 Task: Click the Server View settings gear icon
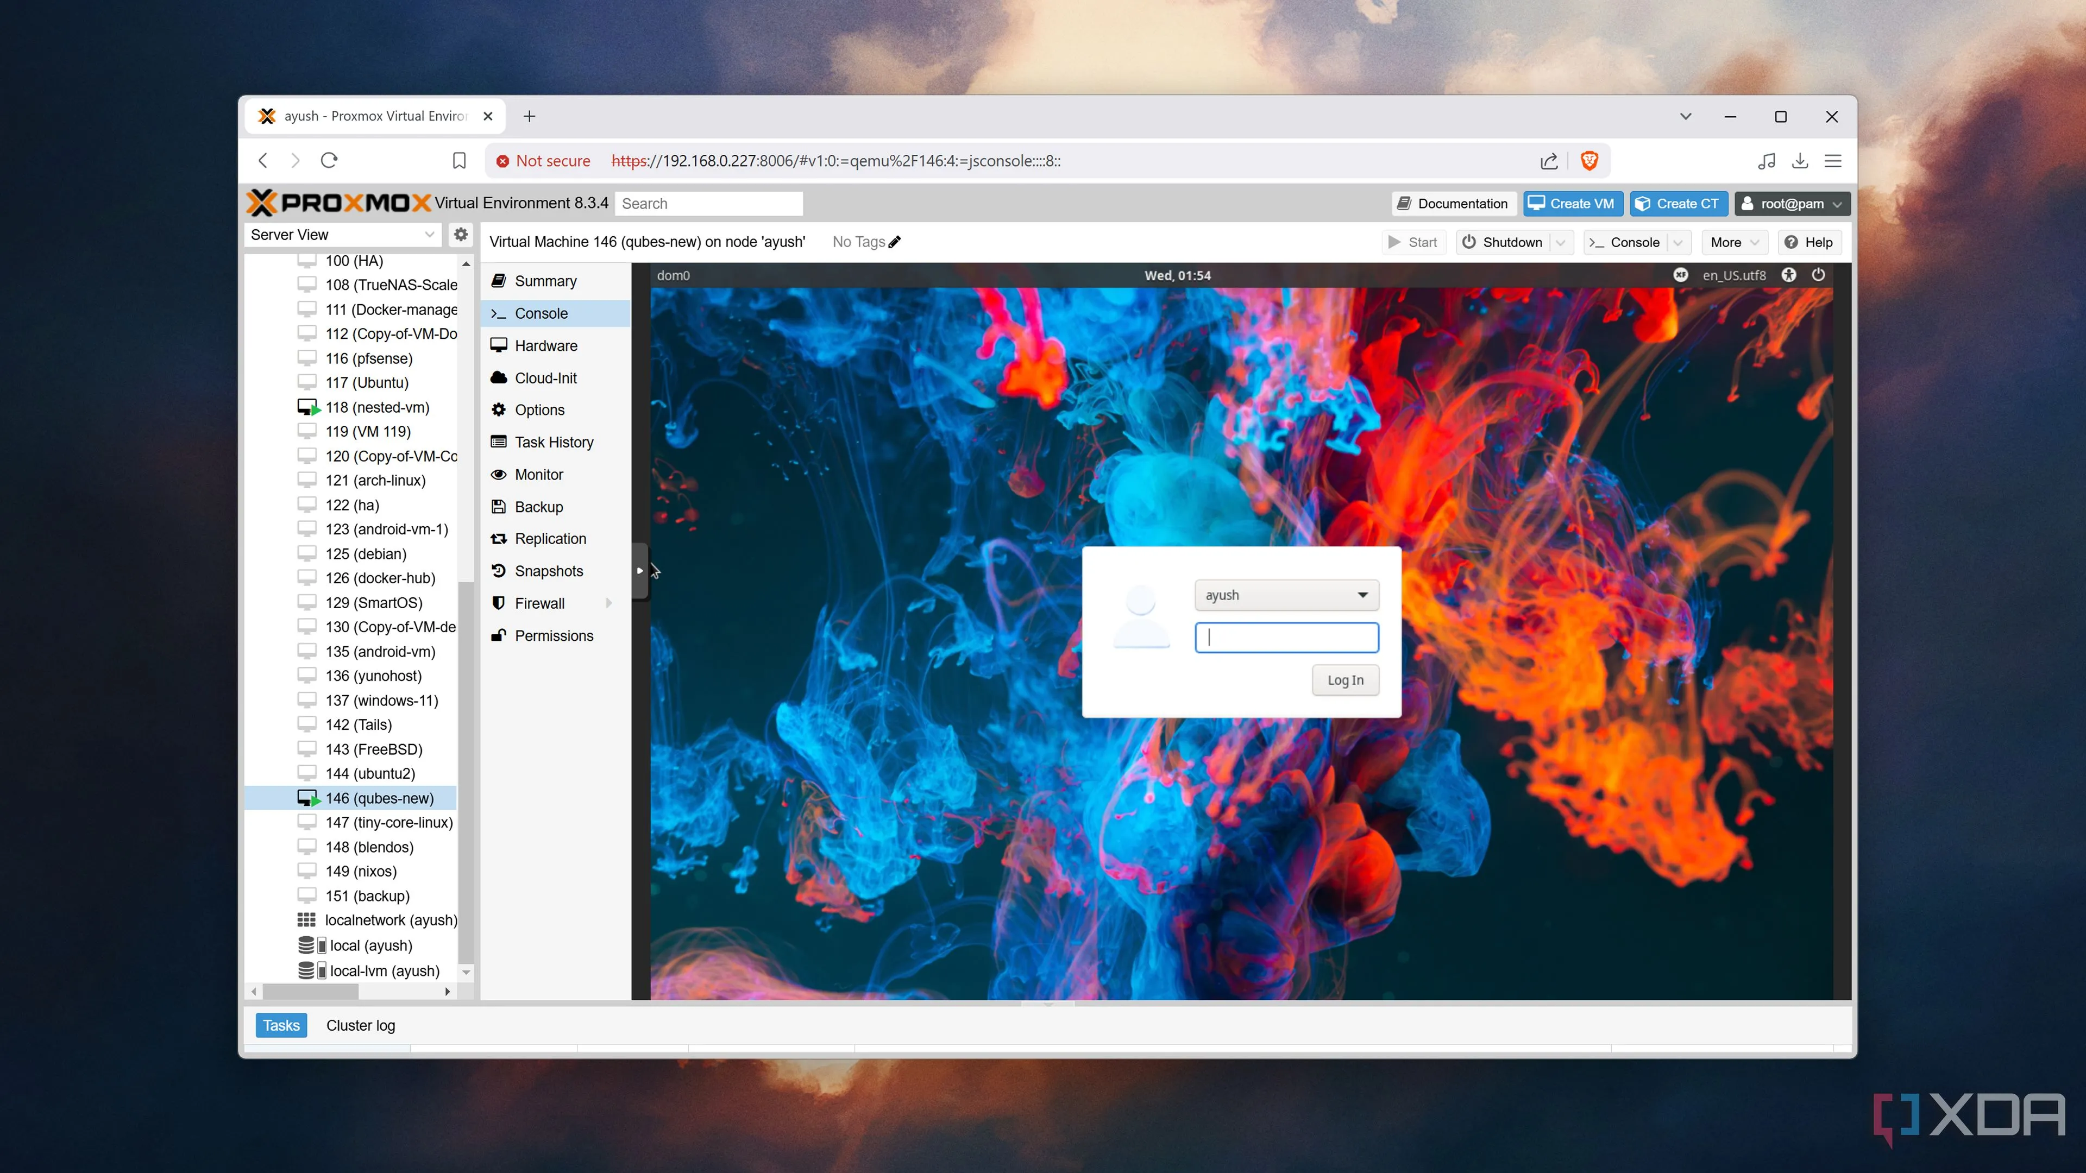(x=461, y=235)
